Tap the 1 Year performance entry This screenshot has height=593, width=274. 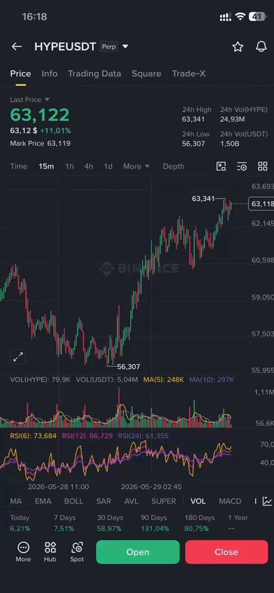(x=238, y=523)
